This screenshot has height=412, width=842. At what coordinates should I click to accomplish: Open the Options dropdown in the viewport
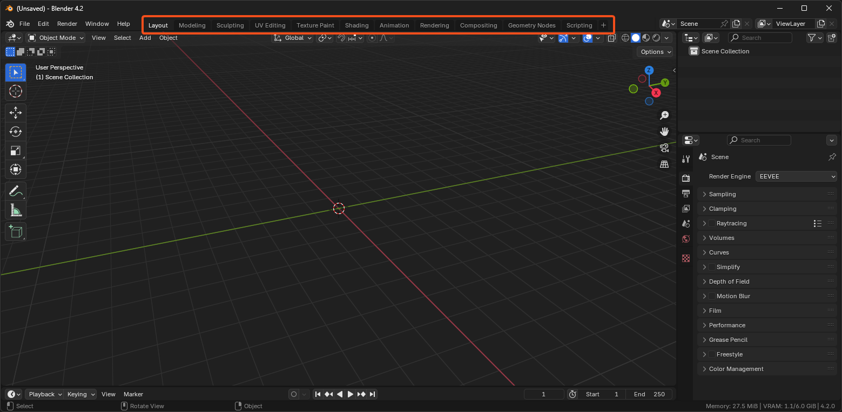click(x=656, y=52)
